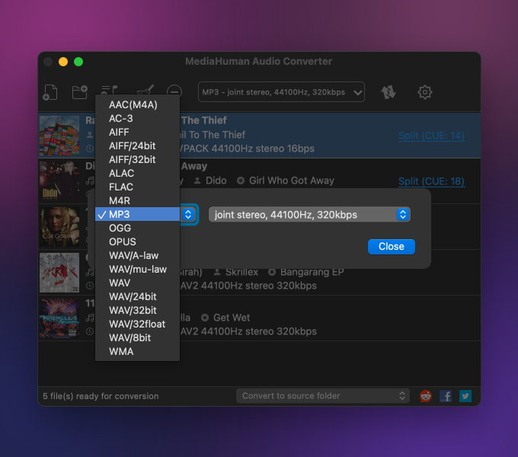518x457 pixels.
Task: Choose ALAC from the format list
Action: [137, 174]
